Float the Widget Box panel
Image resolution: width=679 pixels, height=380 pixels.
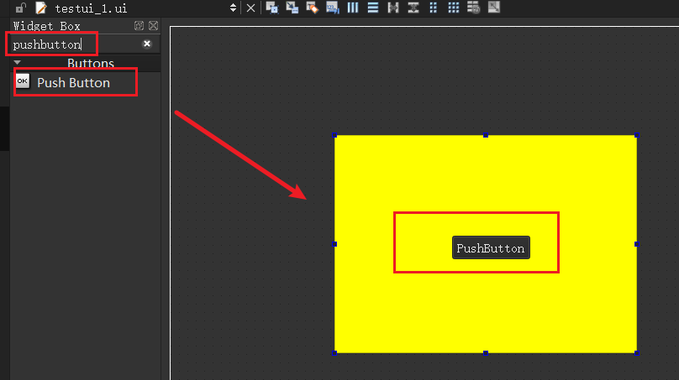(139, 25)
